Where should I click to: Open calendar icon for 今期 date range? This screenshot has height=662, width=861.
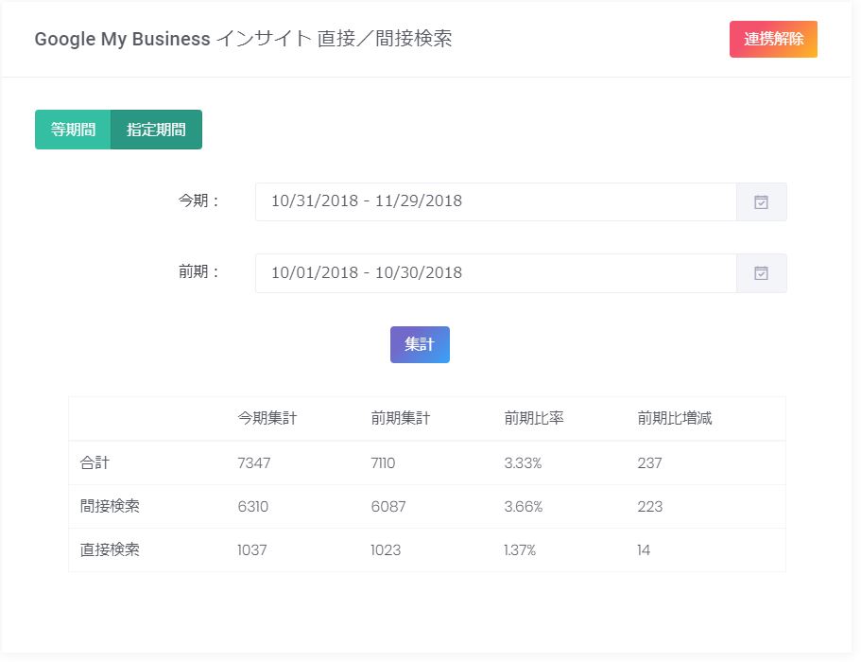pyautogui.click(x=761, y=202)
